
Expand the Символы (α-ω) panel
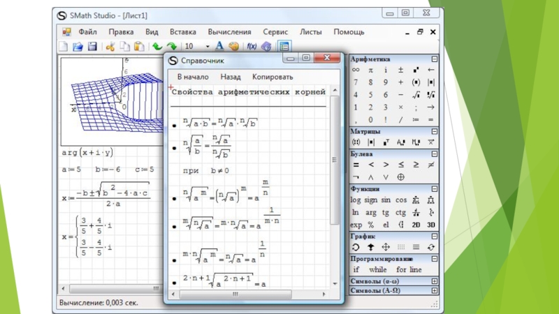click(x=434, y=281)
